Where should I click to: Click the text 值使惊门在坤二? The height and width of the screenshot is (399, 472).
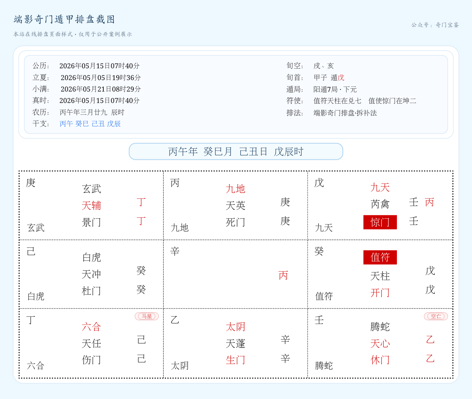click(393, 101)
